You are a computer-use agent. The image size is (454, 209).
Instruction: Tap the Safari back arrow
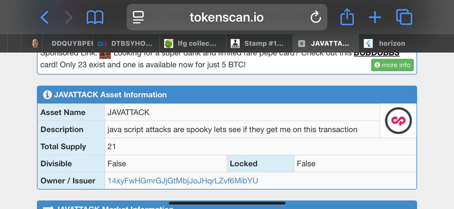[x=44, y=17]
